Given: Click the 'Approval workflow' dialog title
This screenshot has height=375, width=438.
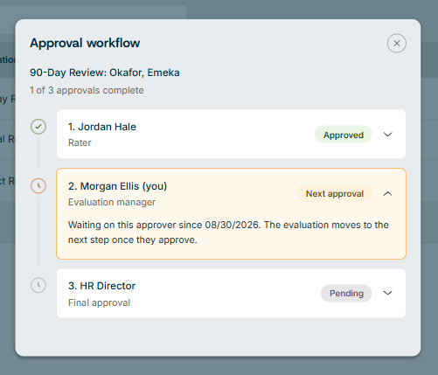Looking at the screenshot, I should [x=85, y=43].
